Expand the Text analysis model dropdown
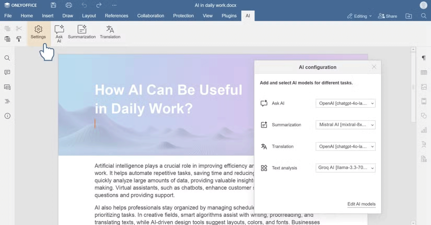 (345, 168)
